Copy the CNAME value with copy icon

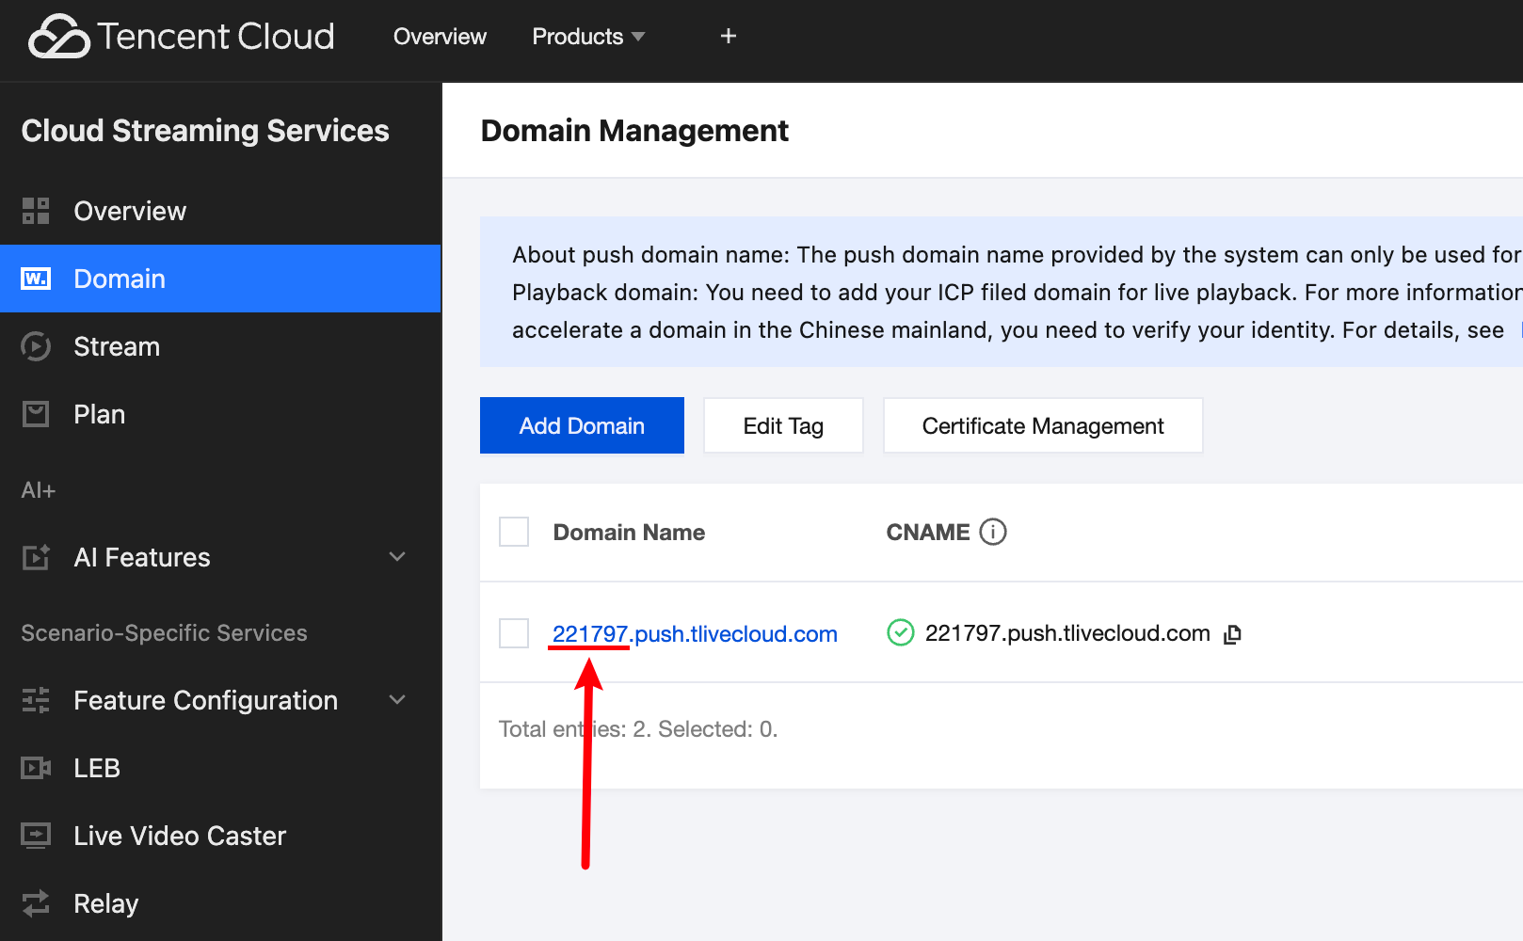(1232, 635)
